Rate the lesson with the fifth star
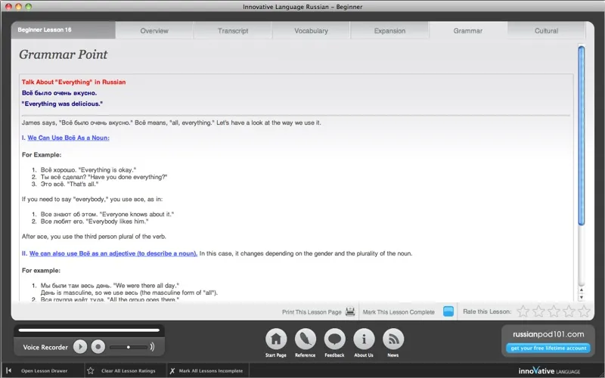The image size is (605, 378). (583, 311)
